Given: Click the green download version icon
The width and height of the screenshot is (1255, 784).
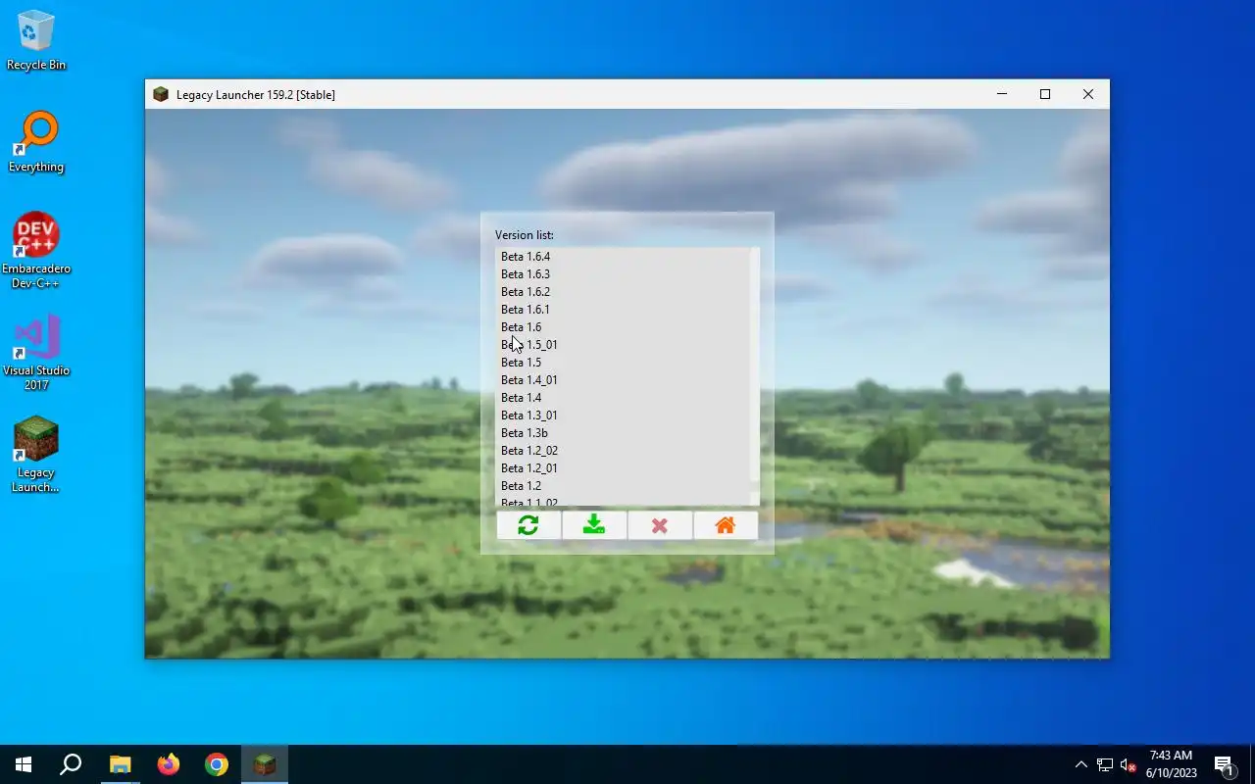Looking at the screenshot, I should tap(594, 525).
